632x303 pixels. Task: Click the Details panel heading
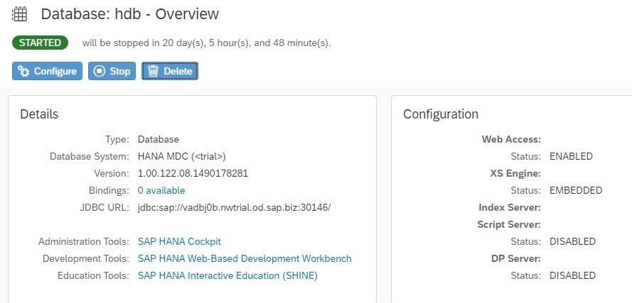tap(39, 114)
